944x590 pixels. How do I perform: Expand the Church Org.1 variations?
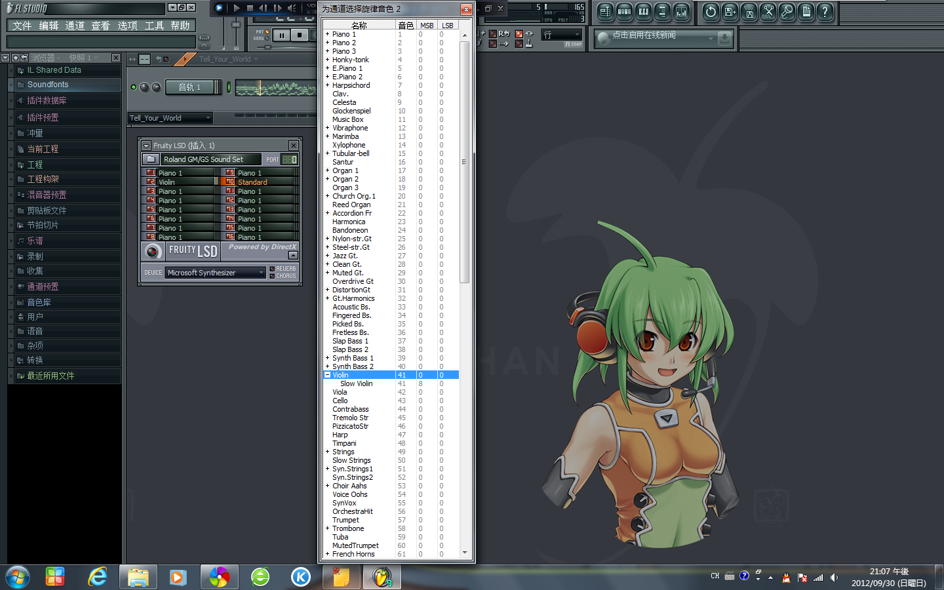[x=328, y=196]
